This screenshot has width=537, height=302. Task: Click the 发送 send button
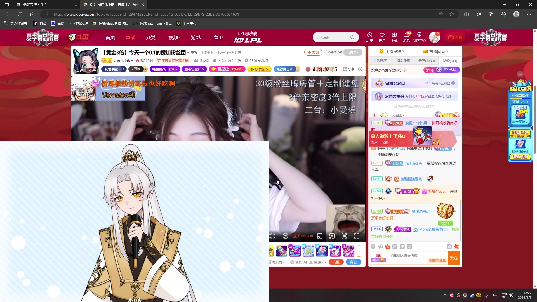[454, 258]
